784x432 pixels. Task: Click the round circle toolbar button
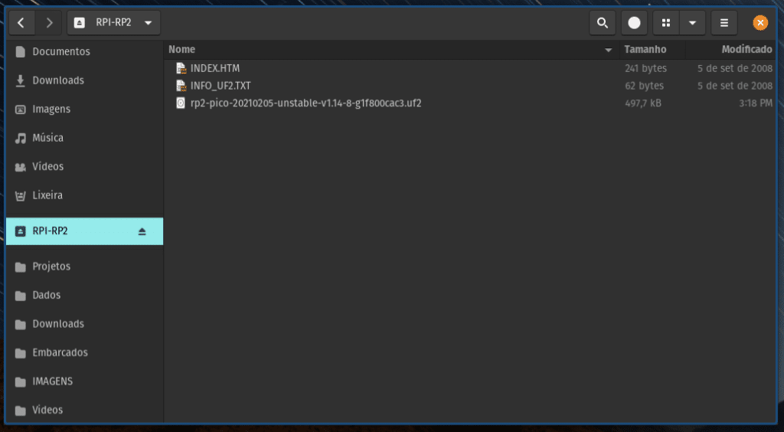pyautogui.click(x=634, y=23)
